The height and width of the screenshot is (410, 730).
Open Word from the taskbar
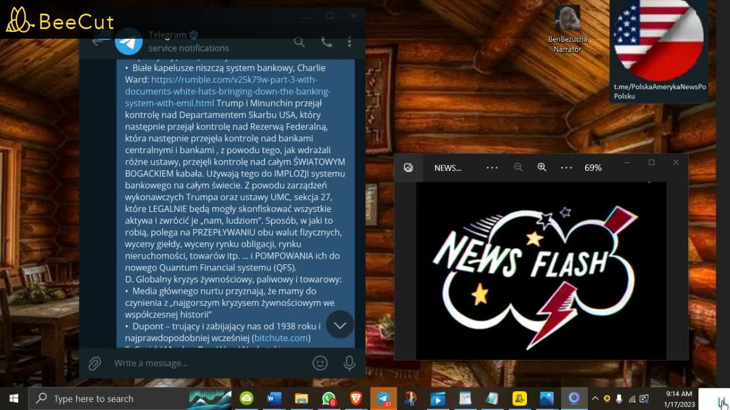[x=274, y=399]
